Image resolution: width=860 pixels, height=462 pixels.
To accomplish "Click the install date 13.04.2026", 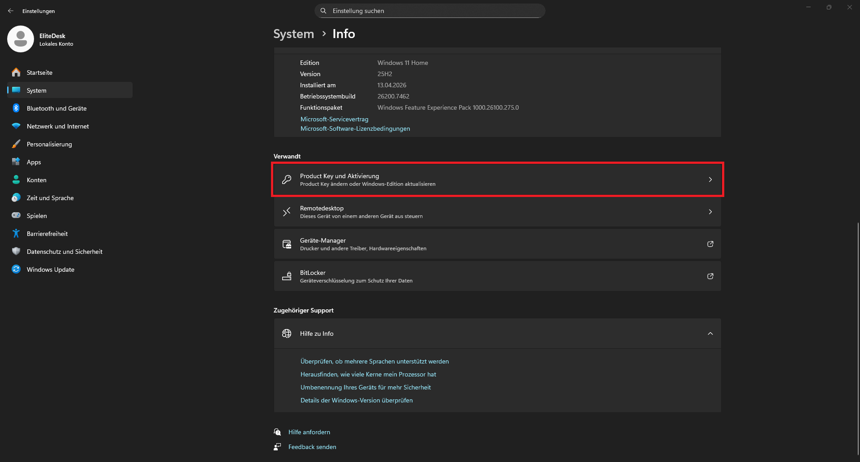I will pos(392,85).
